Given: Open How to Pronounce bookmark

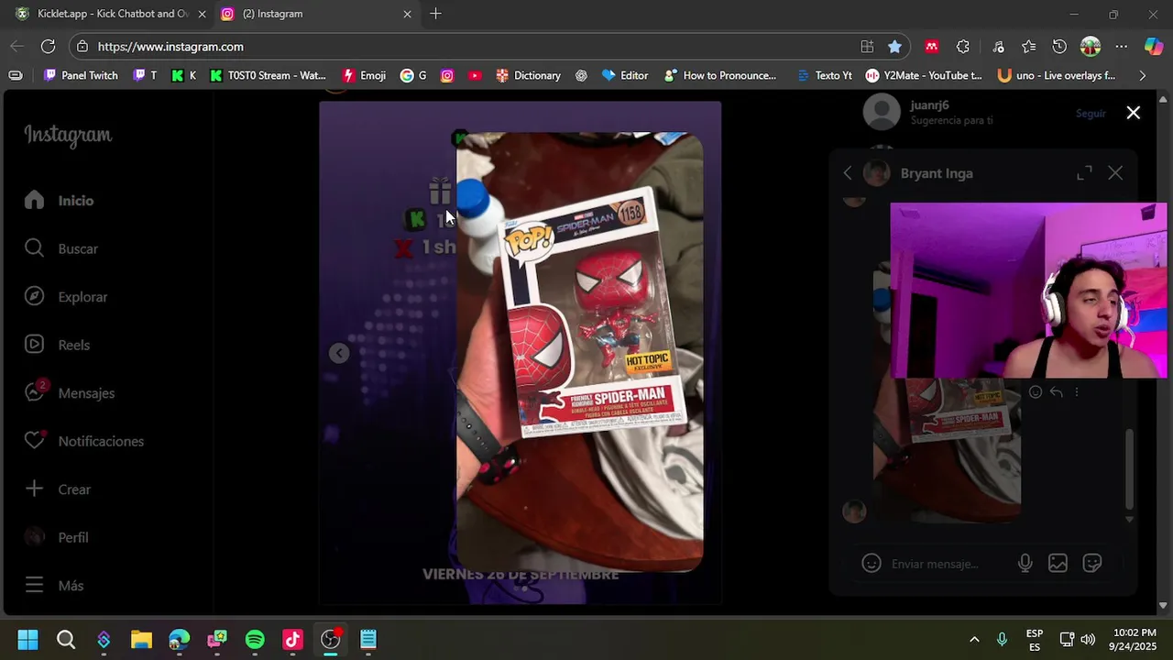Looking at the screenshot, I should coord(720,75).
